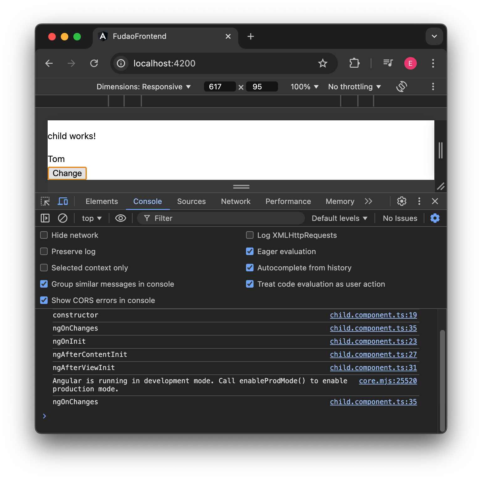Image resolution: width=482 pixels, height=480 pixels.
Task: Rotate the device viewport orientation
Action: pos(401,86)
